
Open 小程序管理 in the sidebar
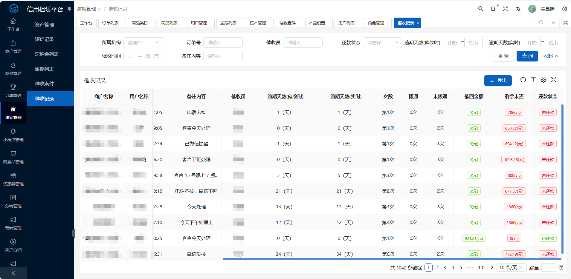(13, 135)
